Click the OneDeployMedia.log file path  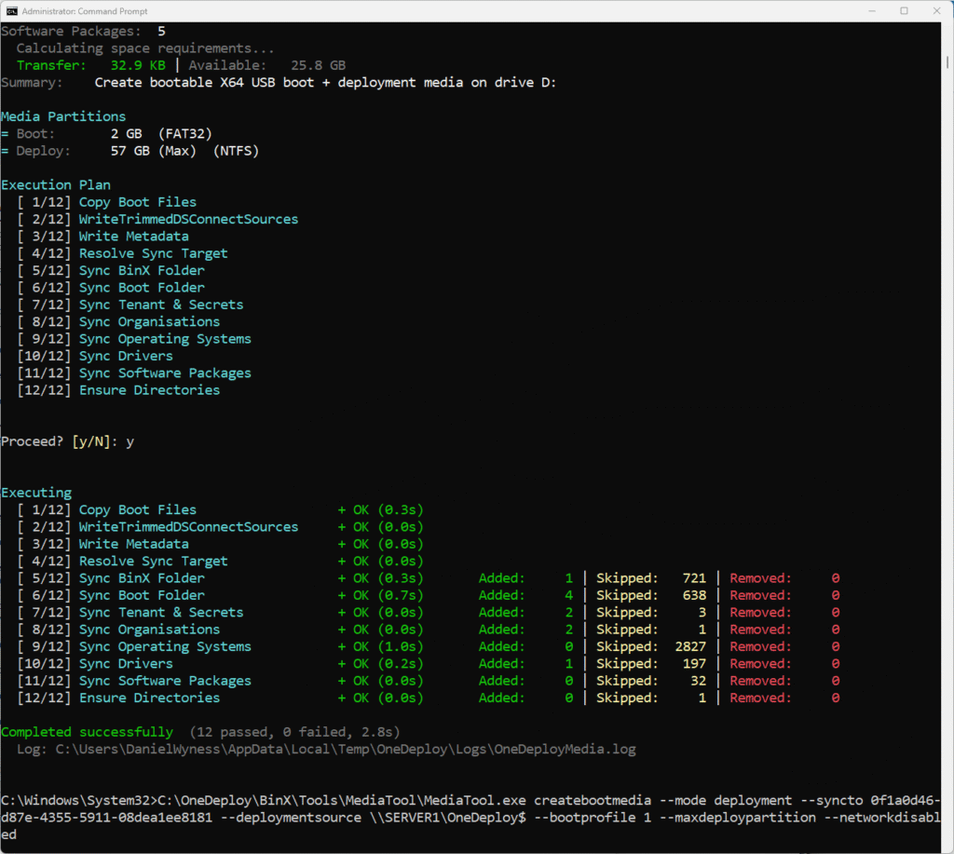point(346,750)
